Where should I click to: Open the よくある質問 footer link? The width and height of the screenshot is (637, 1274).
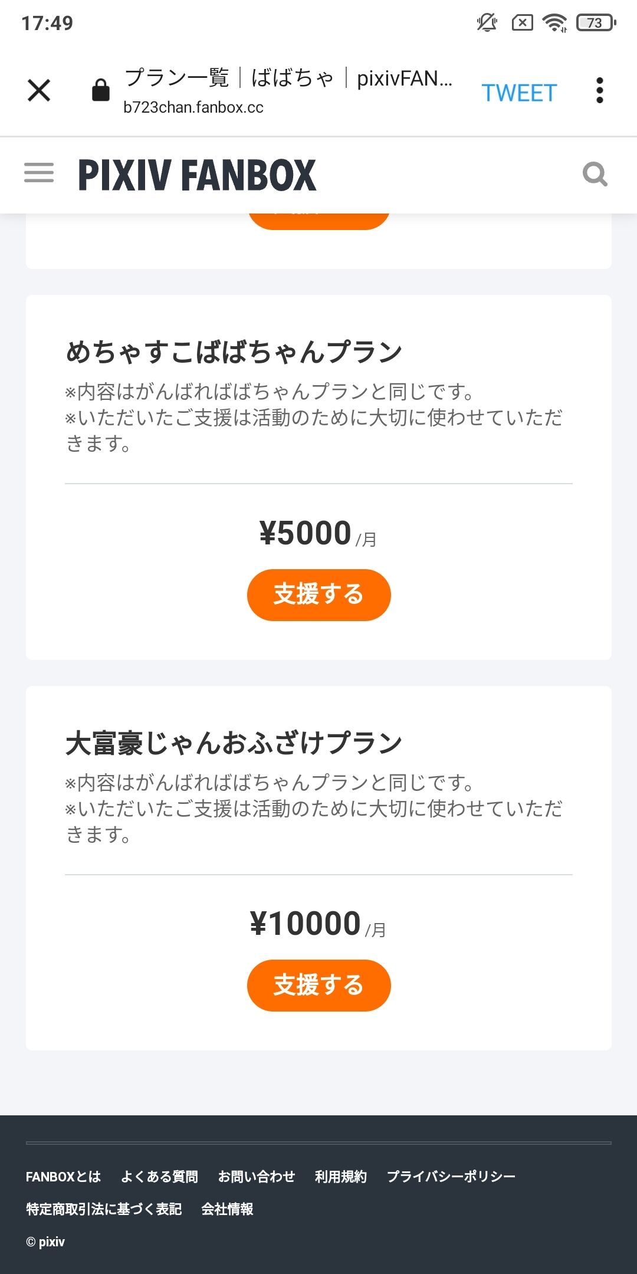point(159,1177)
